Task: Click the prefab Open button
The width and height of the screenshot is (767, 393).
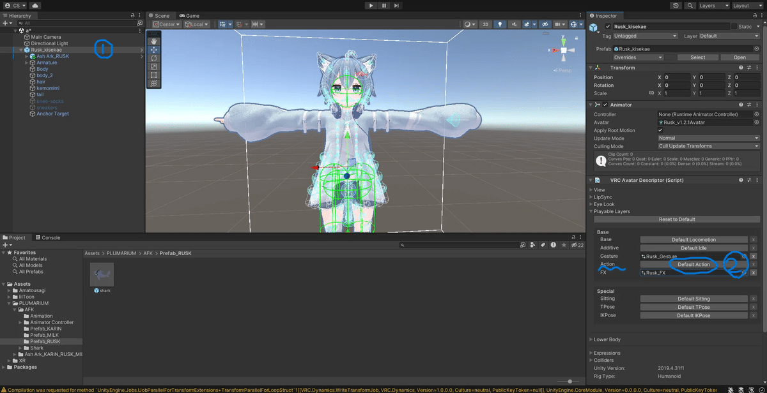Action: [740, 57]
